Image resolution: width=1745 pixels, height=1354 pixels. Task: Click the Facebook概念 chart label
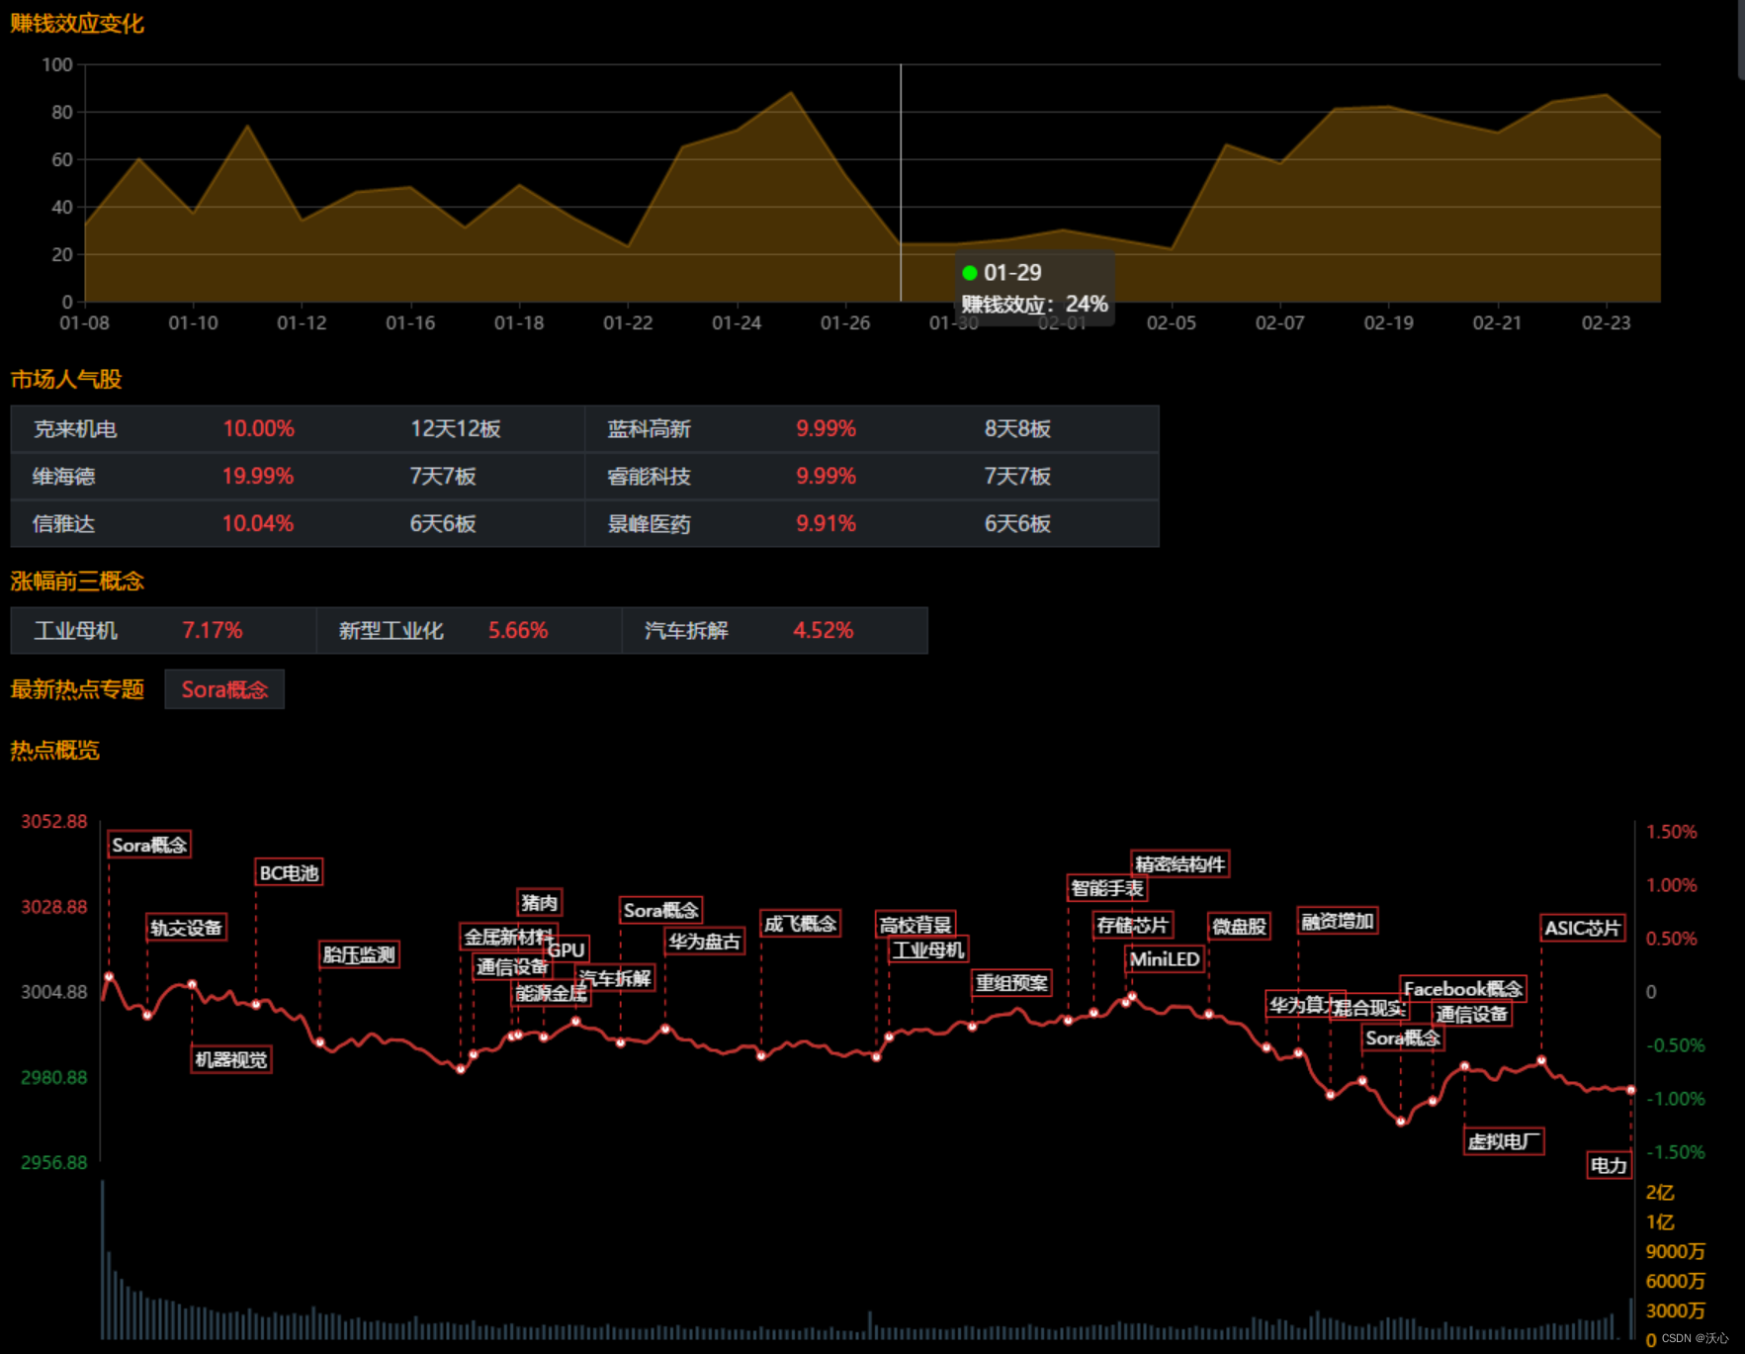click(x=1463, y=989)
